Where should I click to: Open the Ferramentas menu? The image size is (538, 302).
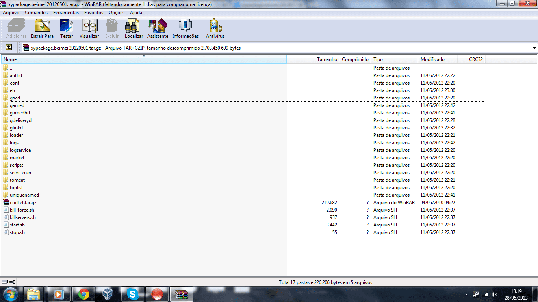click(x=66, y=13)
